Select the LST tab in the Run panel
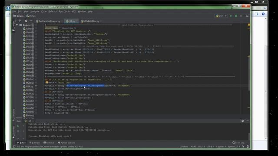The height and width of the screenshot is (156, 278). [28, 121]
